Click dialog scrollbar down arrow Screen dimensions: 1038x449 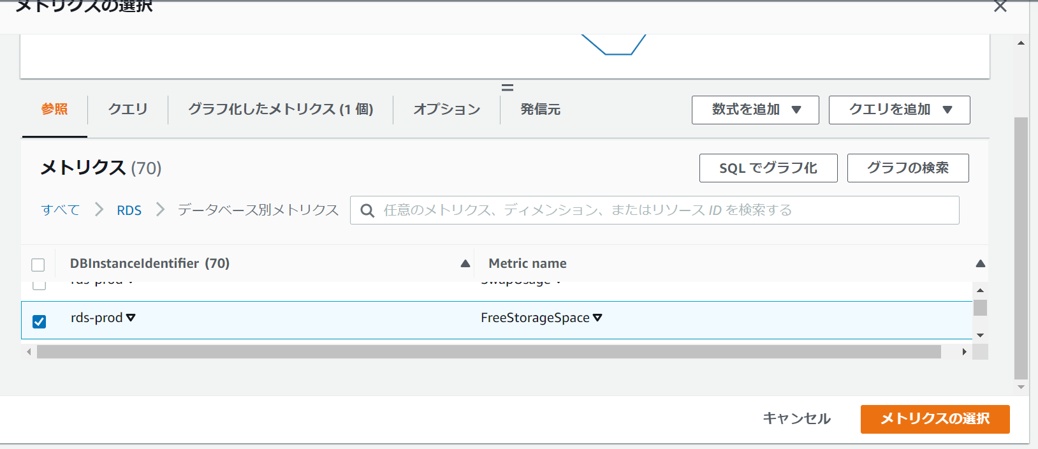click(x=1021, y=387)
